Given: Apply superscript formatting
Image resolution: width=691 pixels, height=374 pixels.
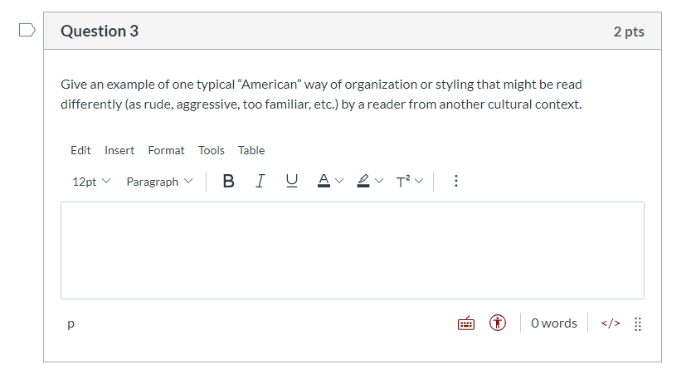Looking at the screenshot, I should coord(403,181).
